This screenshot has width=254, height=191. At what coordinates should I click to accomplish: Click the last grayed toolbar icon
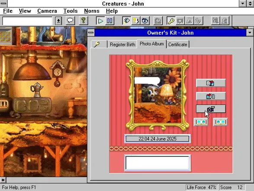coord(225,21)
